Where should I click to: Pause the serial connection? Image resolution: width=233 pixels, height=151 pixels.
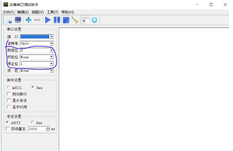click(x=57, y=20)
